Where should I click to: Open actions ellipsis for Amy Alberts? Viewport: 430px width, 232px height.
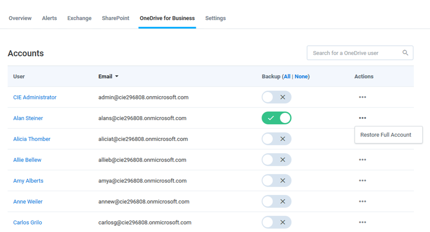coord(363,180)
